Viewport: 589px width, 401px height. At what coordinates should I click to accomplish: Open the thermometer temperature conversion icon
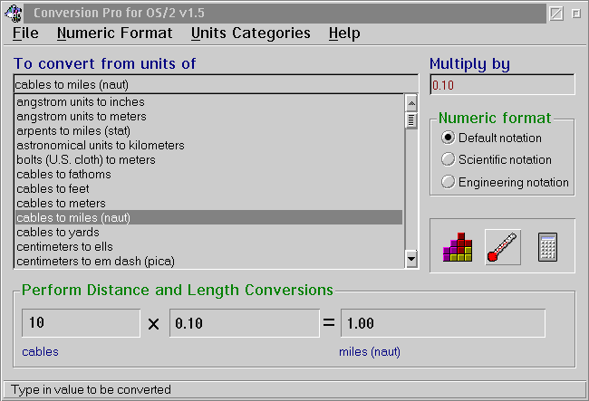click(x=503, y=247)
